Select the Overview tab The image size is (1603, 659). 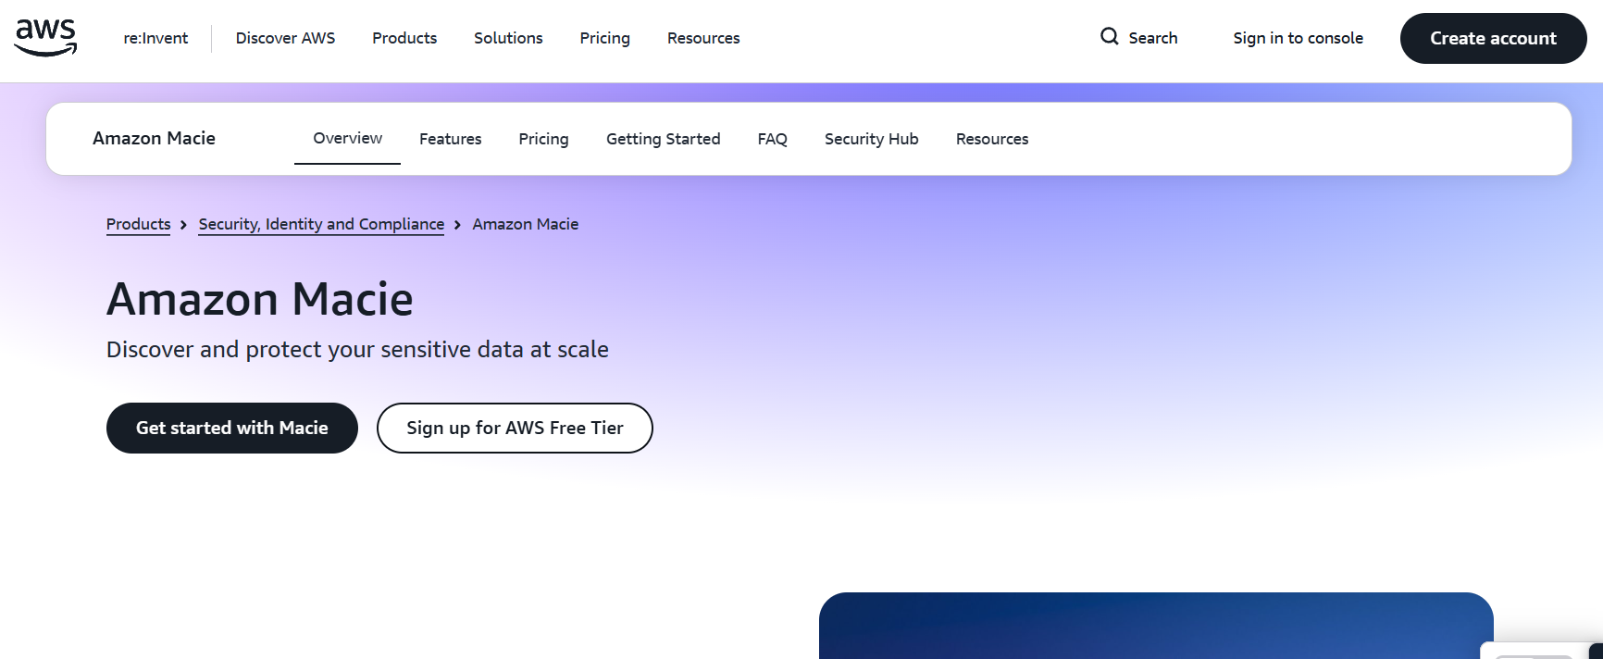point(347,138)
